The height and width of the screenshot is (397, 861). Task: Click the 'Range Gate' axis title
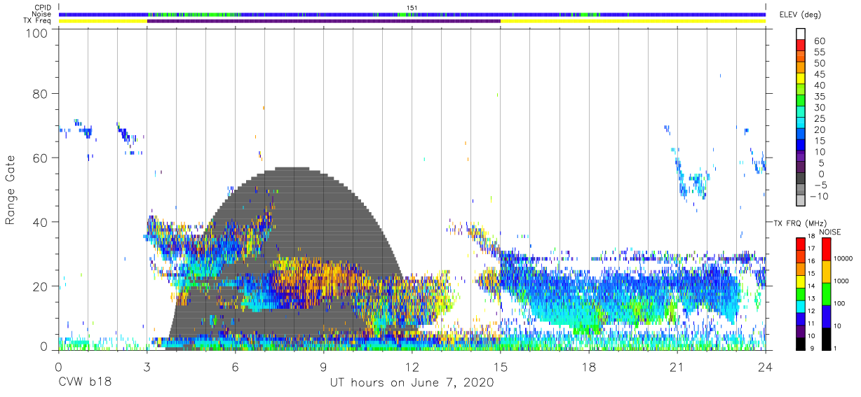coord(11,190)
